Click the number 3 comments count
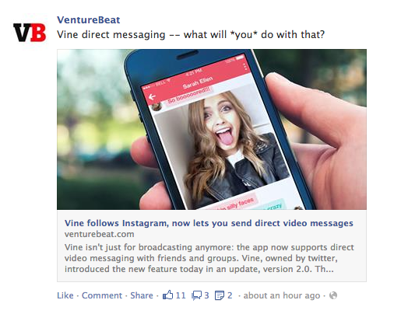401x314 pixels. (x=206, y=295)
